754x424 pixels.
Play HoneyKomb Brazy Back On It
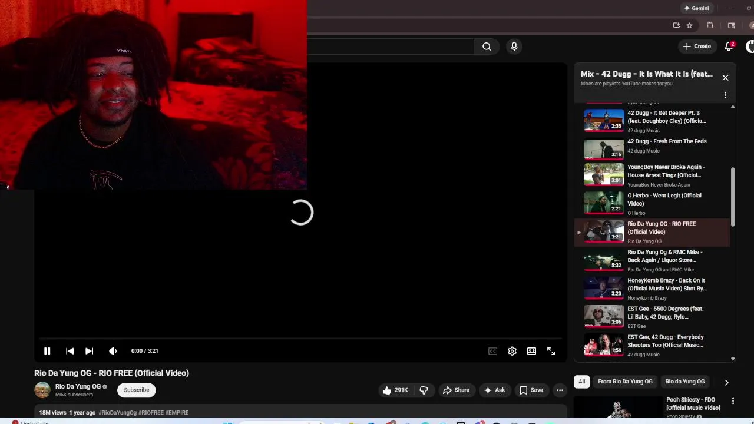coord(652,289)
